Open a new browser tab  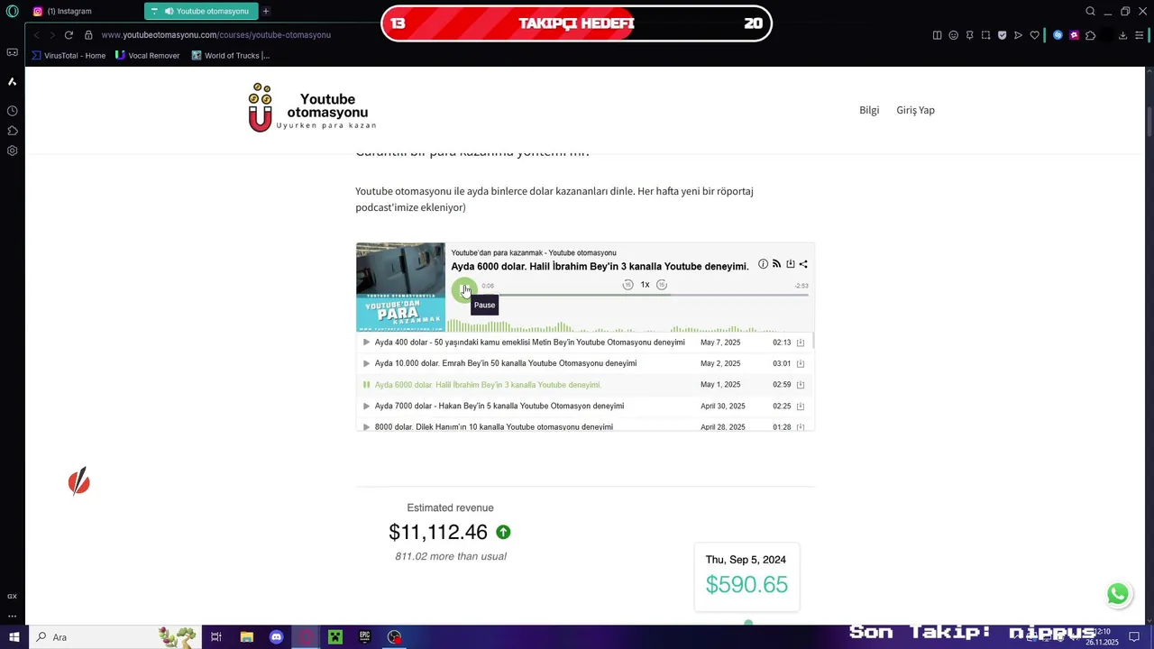tap(266, 12)
